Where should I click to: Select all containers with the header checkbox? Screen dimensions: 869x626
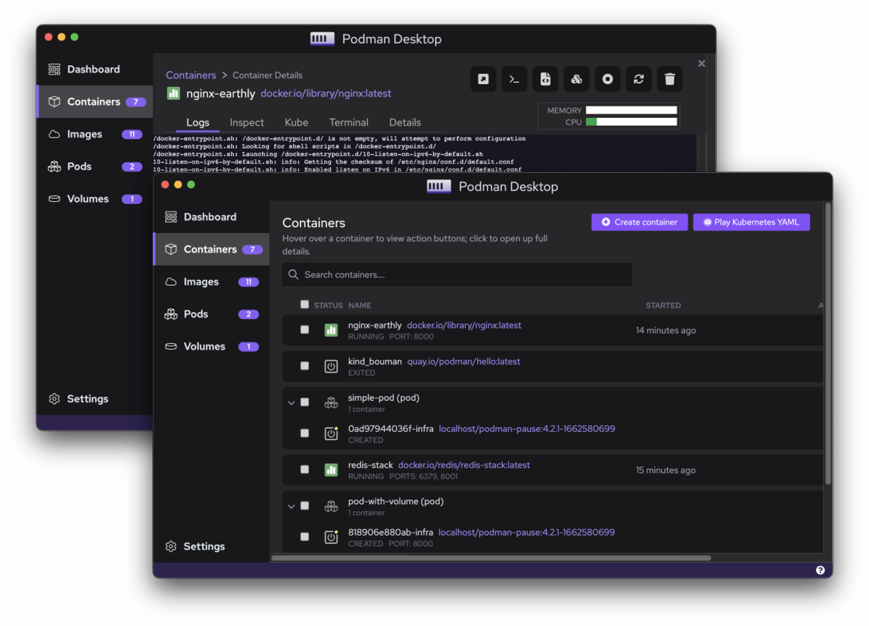304,305
